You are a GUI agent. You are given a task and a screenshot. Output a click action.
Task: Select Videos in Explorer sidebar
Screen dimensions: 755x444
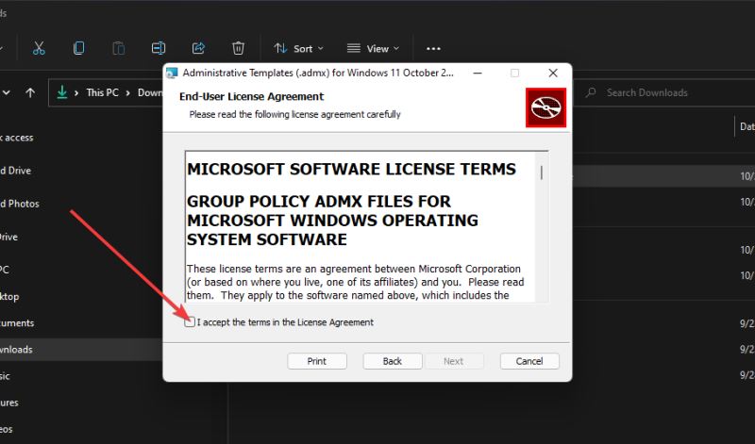point(7,429)
